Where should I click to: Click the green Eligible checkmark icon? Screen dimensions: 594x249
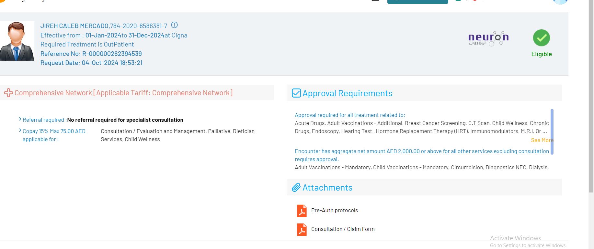coord(541,38)
